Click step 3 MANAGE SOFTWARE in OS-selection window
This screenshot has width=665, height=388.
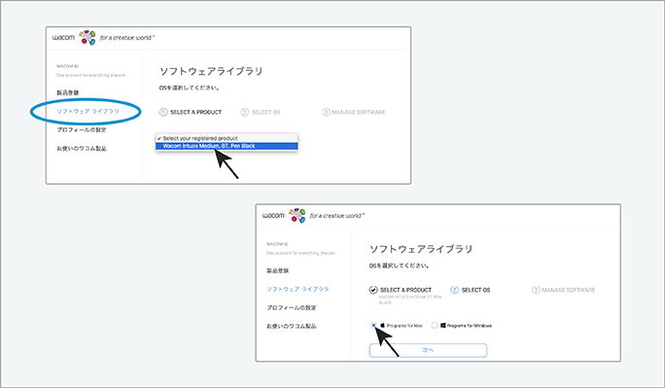point(563,290)
